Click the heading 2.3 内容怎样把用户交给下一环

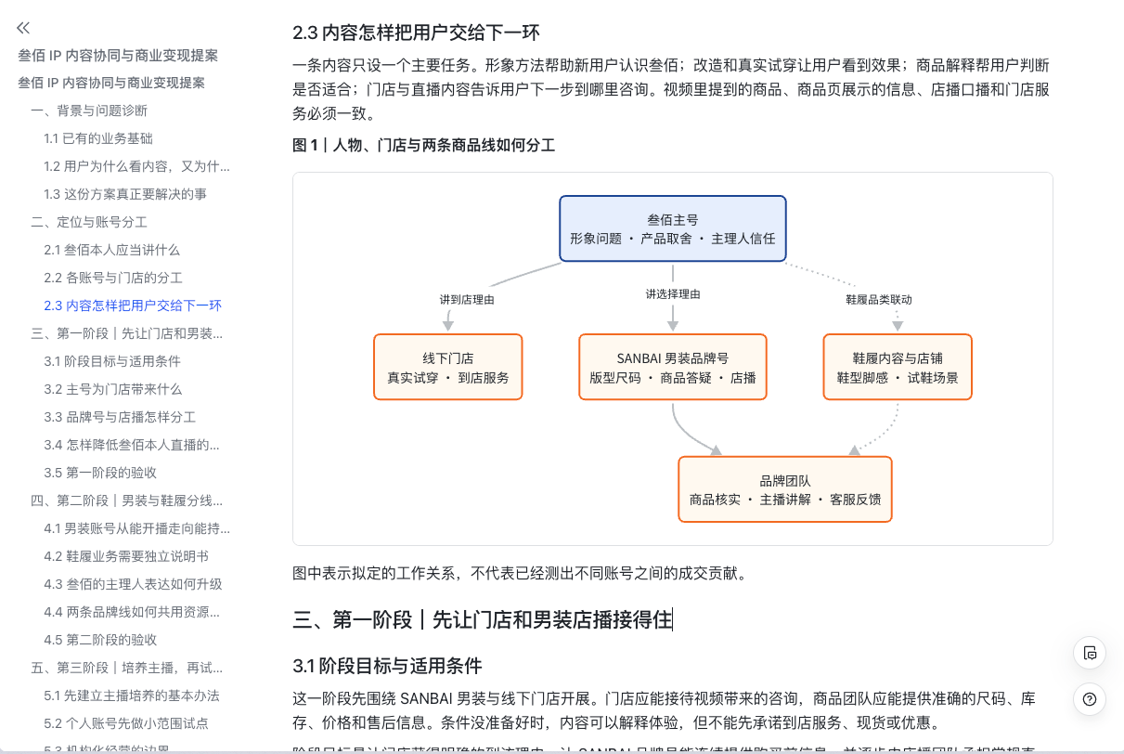[x=416, y=33]
